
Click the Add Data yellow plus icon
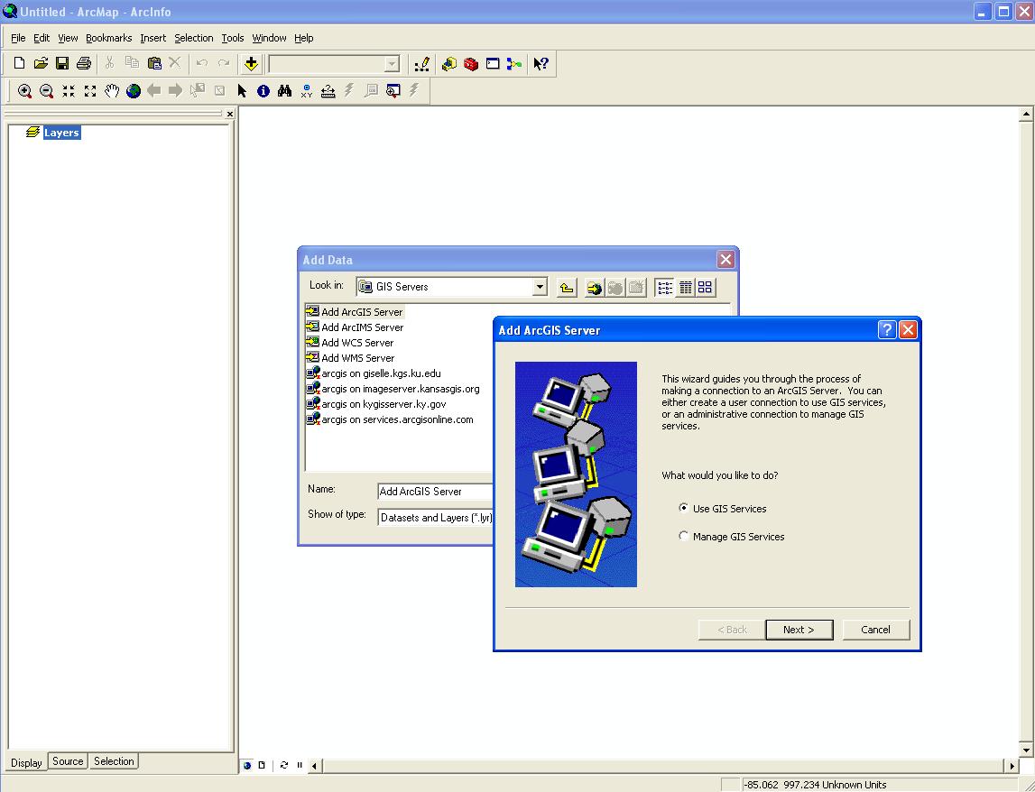pyautogui.click(x=251, y=64)
